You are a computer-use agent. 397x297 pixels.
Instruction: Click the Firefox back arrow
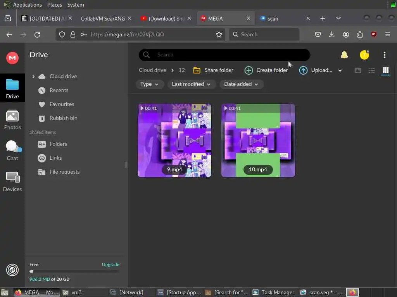click(9, 34)
